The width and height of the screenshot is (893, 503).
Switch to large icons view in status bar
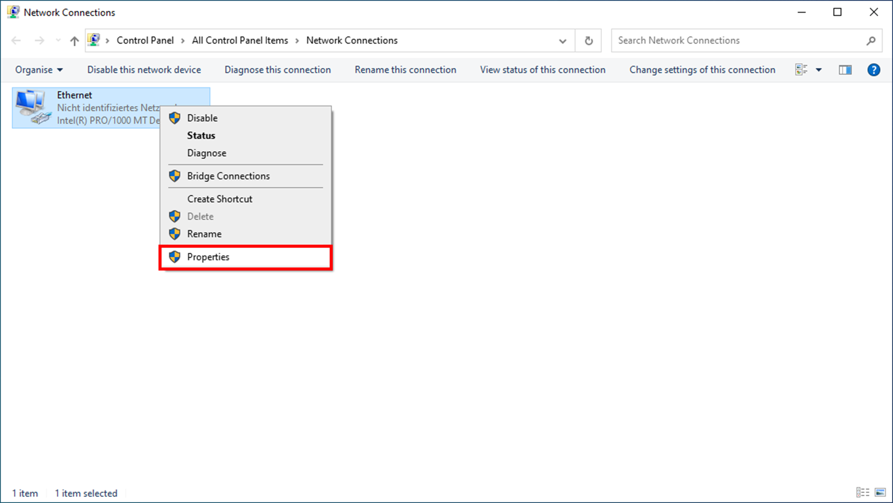(880, 492)
